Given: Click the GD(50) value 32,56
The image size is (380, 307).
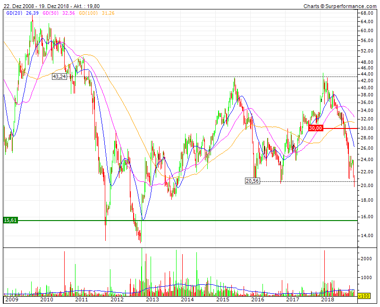Looking at the screenshot, I should click(68, 13).
